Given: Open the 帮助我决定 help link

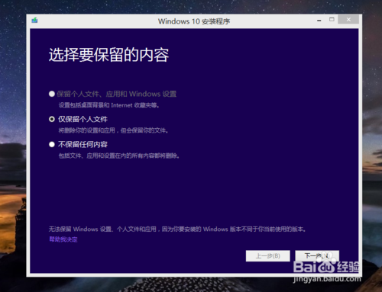Looking at the screenshot, I should click(x=63, y=239).
